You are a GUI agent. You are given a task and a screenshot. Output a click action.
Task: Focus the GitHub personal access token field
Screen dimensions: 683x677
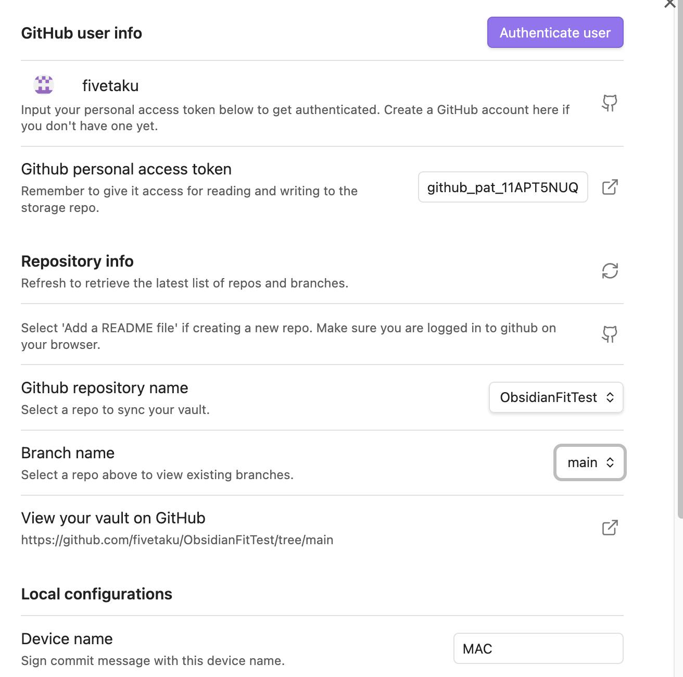[502, 187]
